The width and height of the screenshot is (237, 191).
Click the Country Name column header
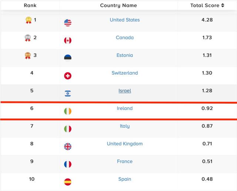point(118,6)
